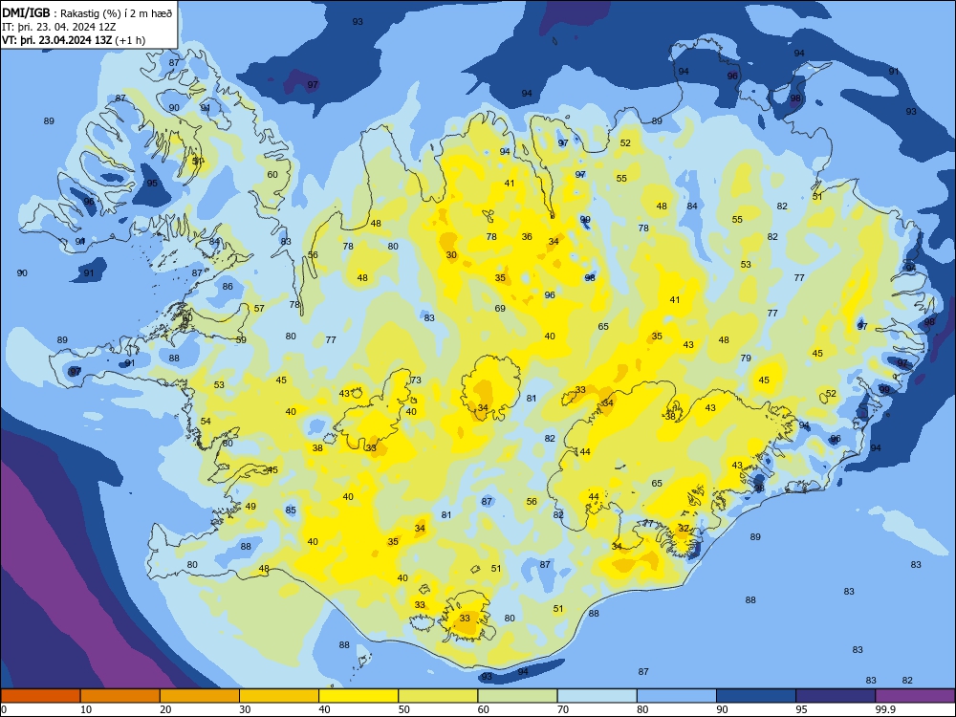Click the '70' legend scale label
This screenshot has height=717, width=956.
click(563, 709)
